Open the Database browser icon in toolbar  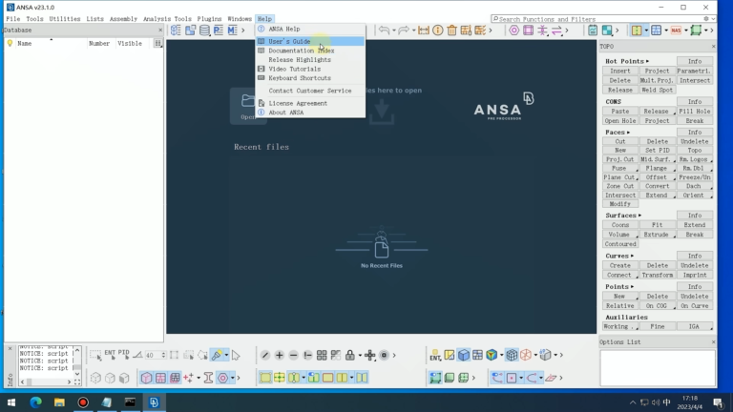click(x=204, y=31)
